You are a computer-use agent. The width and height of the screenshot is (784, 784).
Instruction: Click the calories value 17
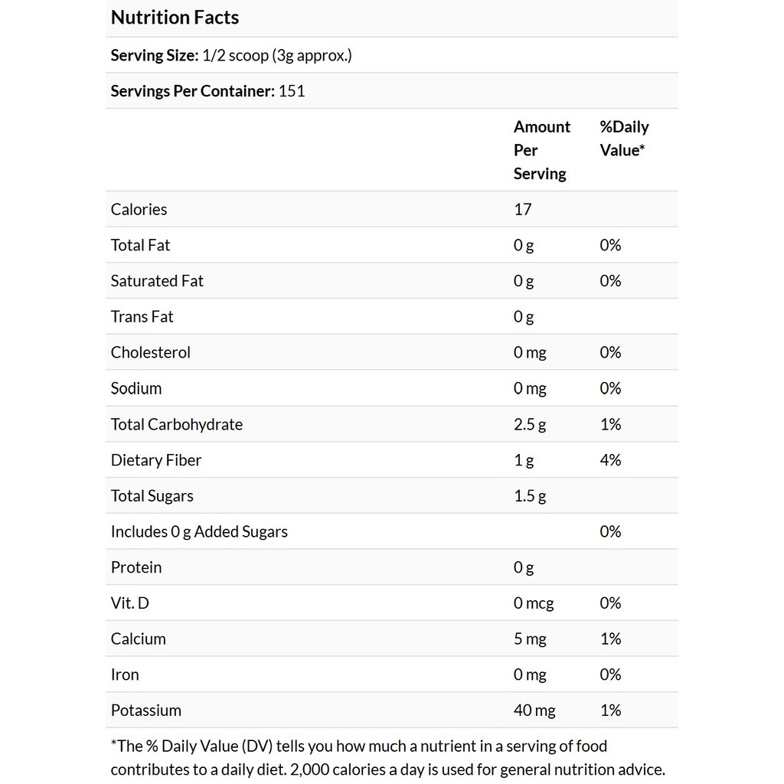click(x=522, y=209)
